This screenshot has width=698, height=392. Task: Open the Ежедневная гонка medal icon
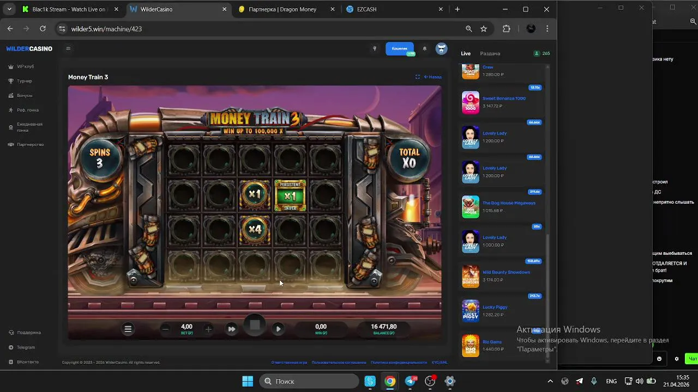pyautogui.click(x=11, y=127)
